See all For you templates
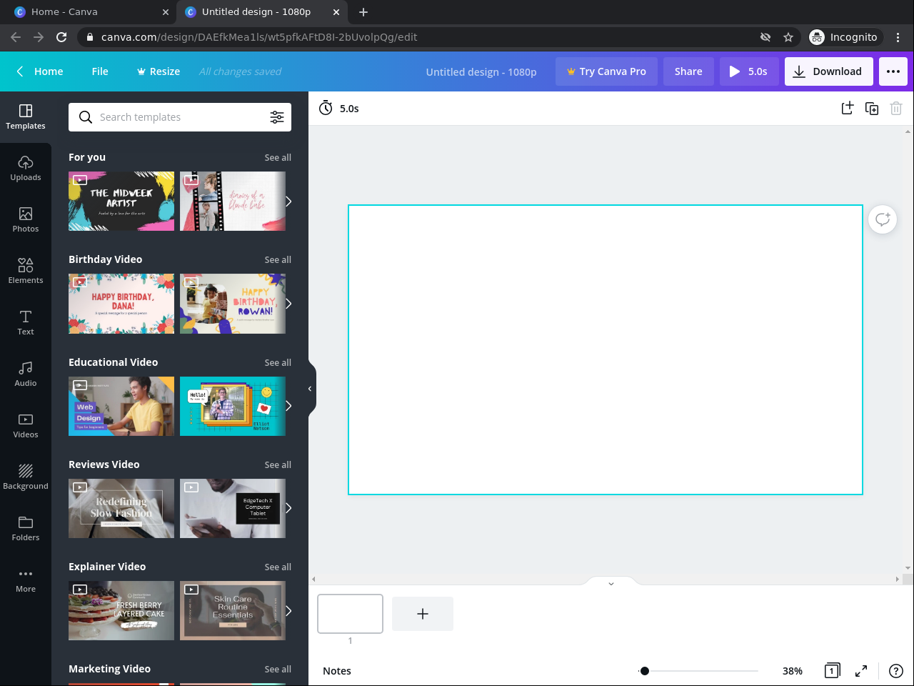Image resolution: width=914 pixels, height=686 pixels. (278, 158)
